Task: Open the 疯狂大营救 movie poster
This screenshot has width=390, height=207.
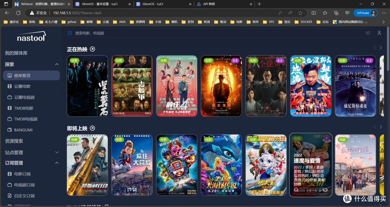Action: tap(132, 165)
